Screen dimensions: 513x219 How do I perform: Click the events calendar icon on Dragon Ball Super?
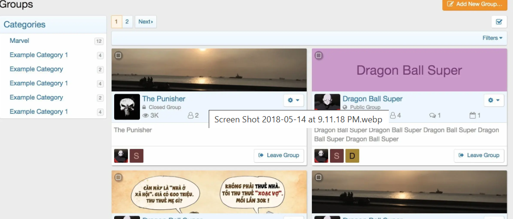click(x=473, y=115)
